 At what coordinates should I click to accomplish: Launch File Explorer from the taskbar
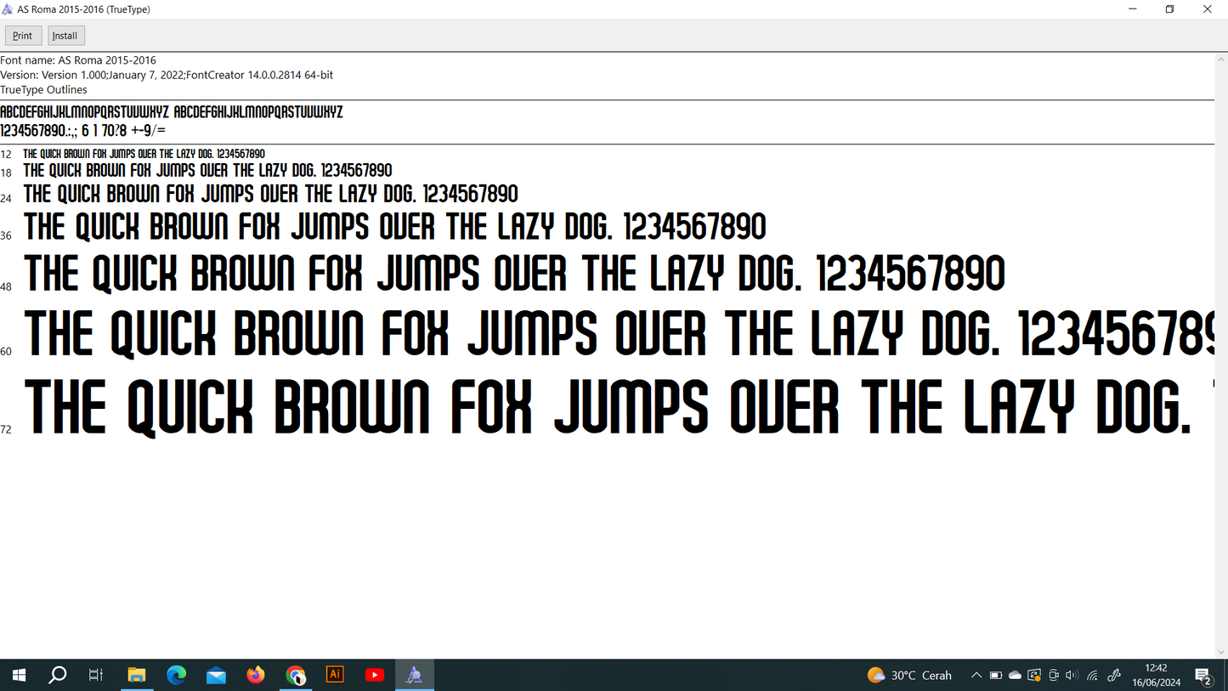pos(137,676)
